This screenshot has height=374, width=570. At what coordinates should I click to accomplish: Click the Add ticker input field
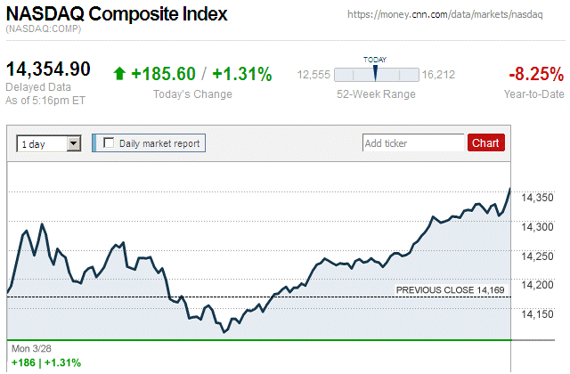[x=413, y=142]
